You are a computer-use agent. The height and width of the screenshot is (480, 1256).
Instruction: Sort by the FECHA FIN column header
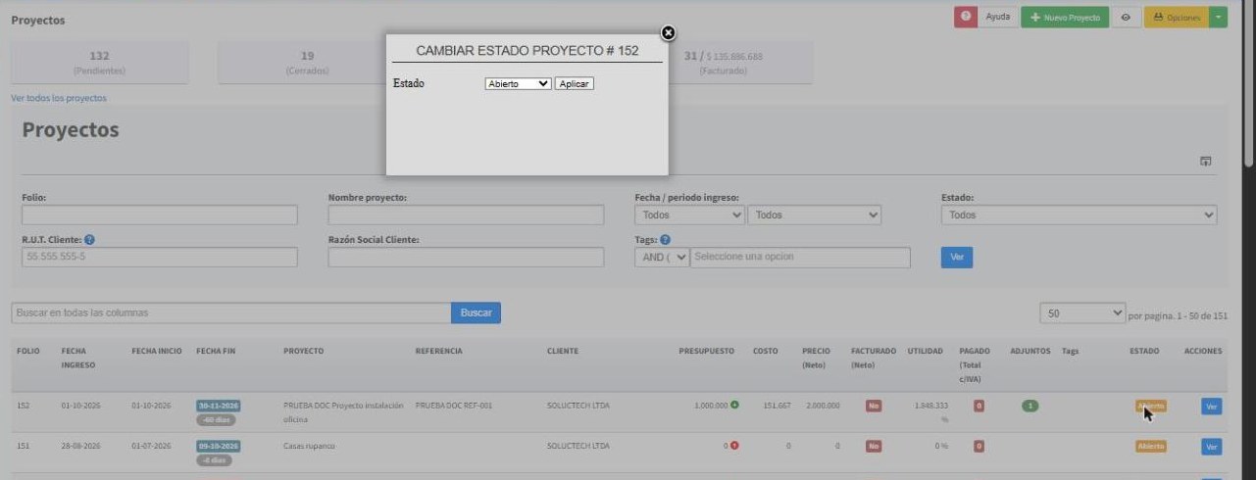click(216, 351)
